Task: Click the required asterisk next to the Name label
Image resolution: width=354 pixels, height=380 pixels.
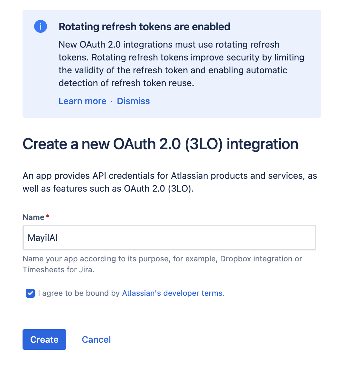Action: 47,215
